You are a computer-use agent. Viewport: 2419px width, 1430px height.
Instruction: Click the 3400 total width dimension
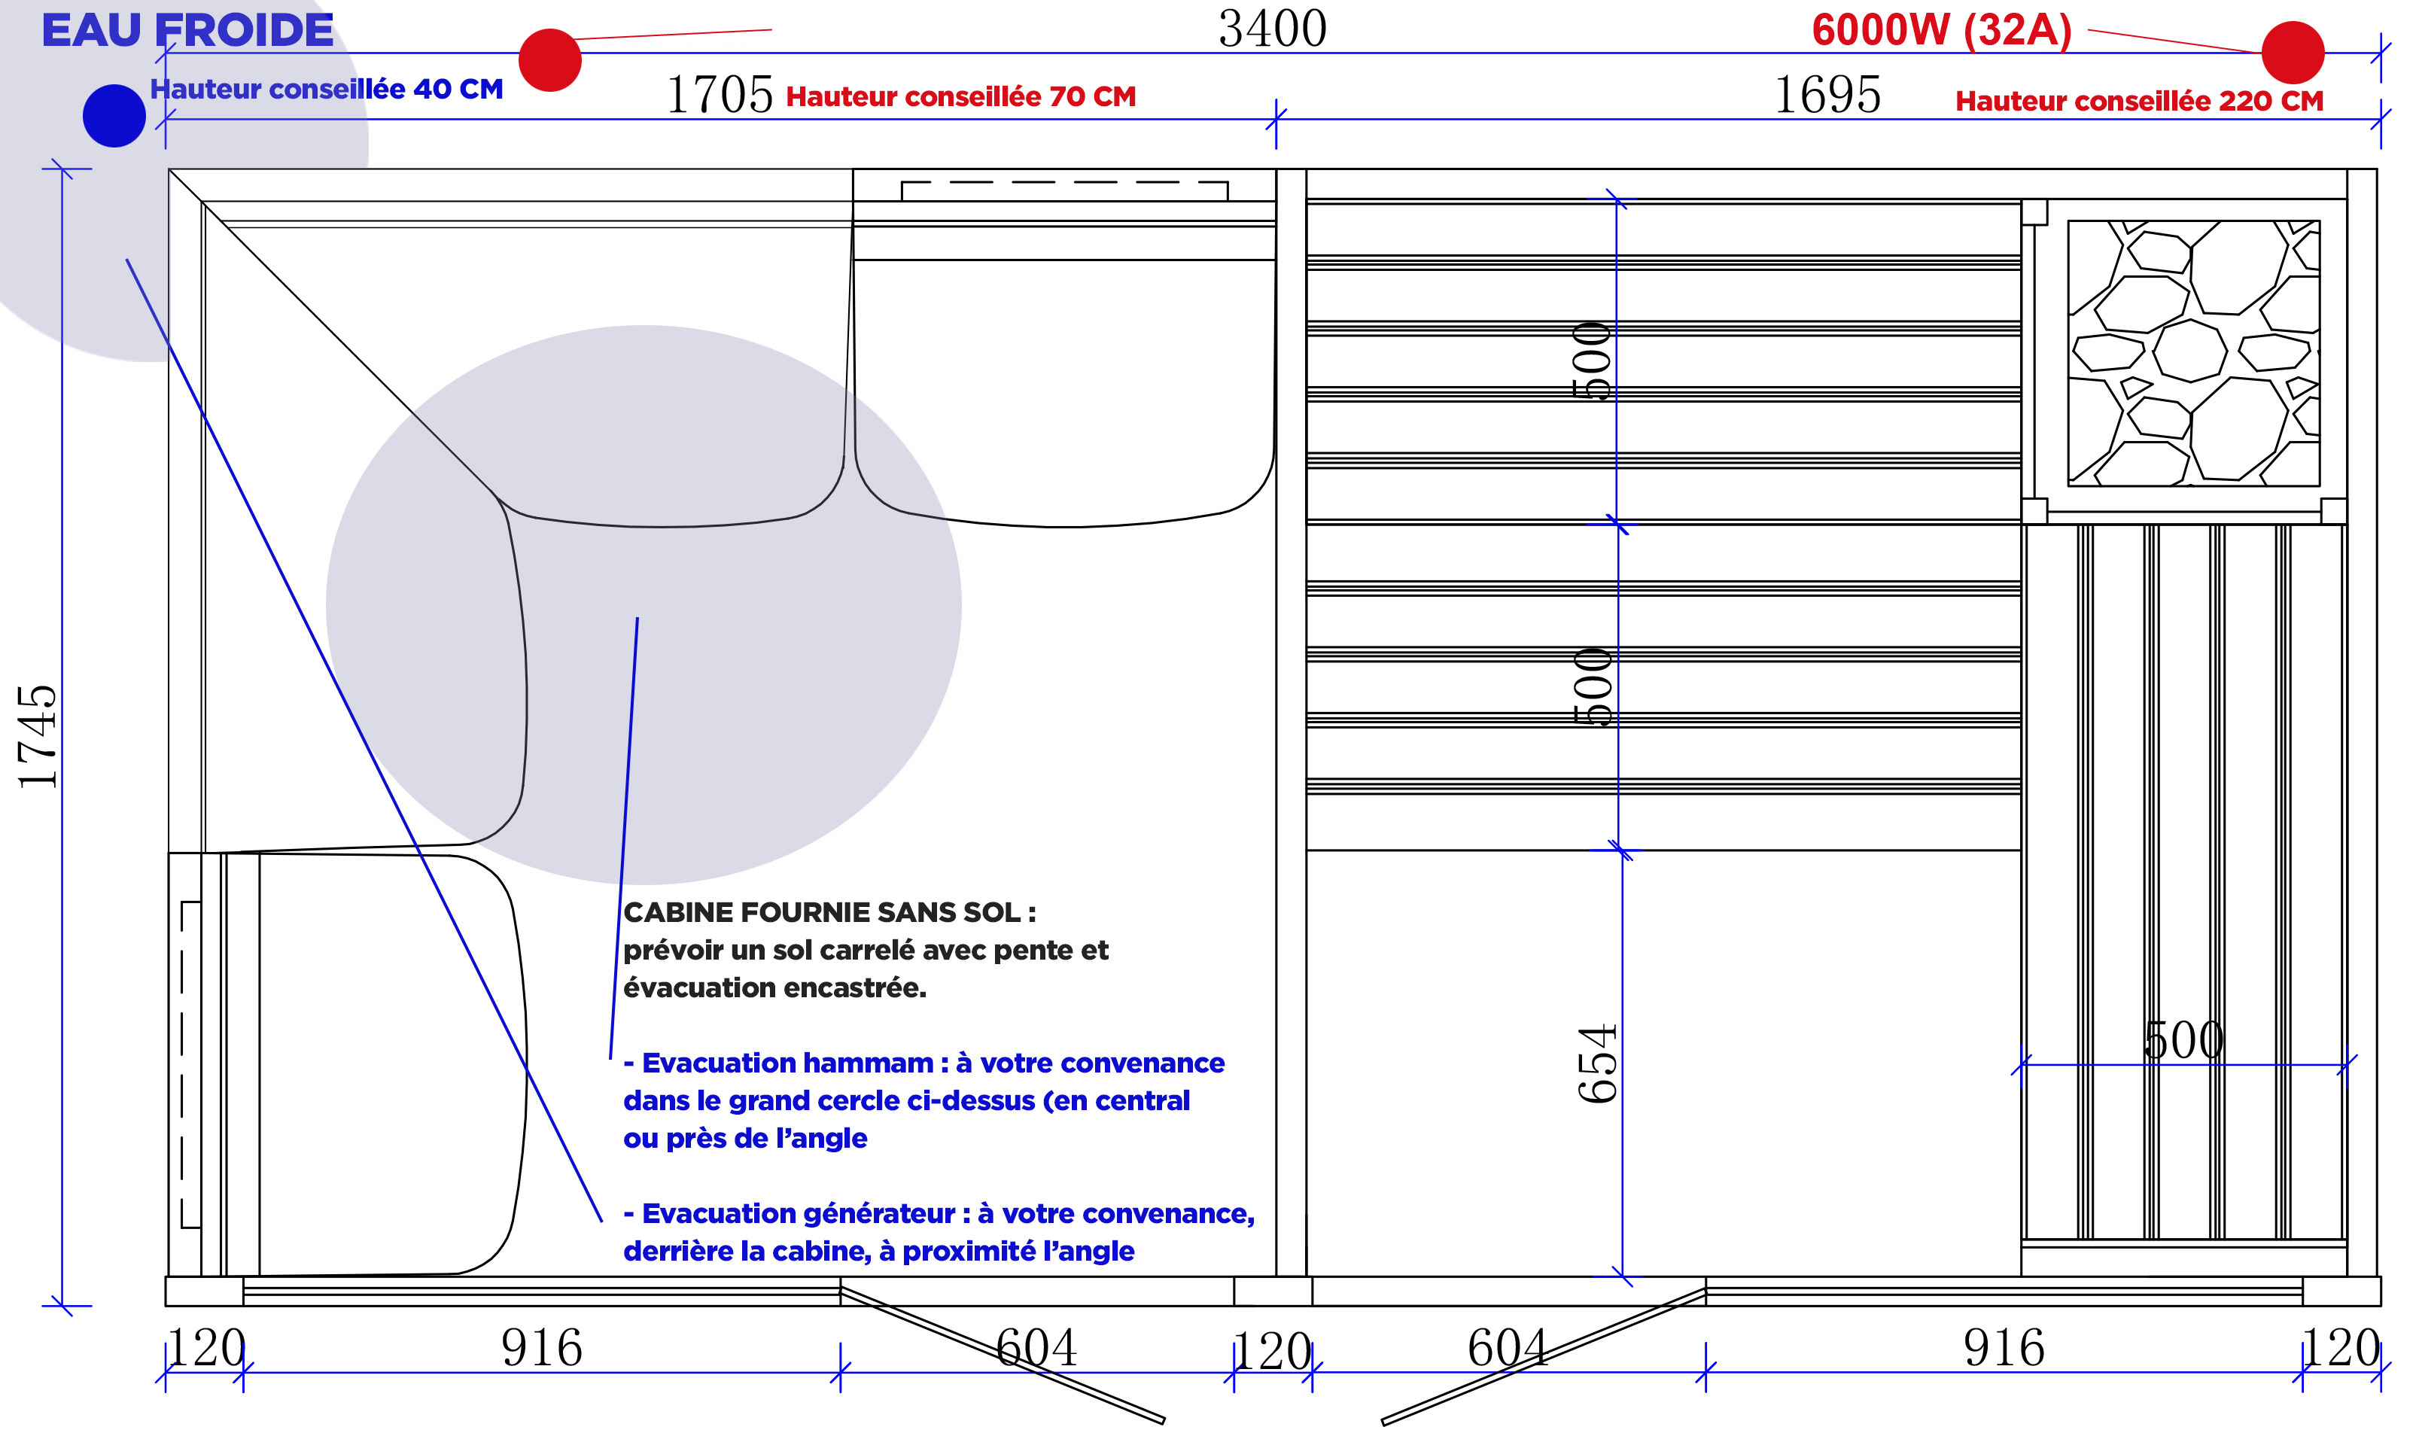[x=1272, y=29]
